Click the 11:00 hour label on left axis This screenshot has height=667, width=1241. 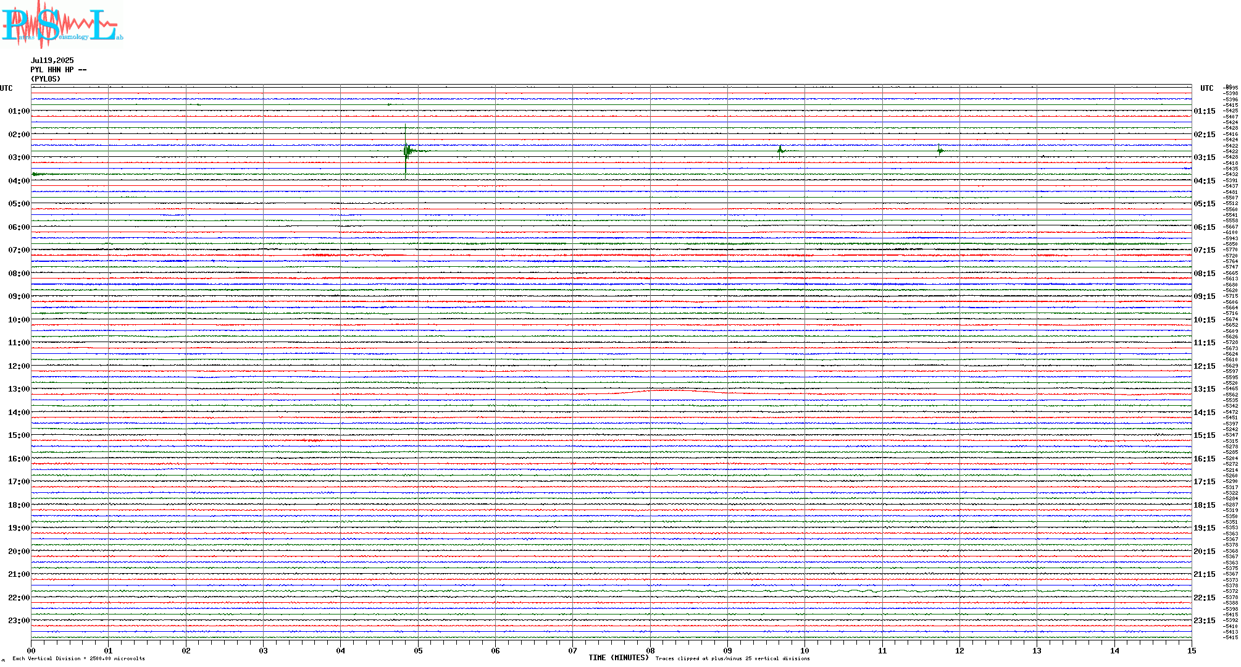click(19, 343)
